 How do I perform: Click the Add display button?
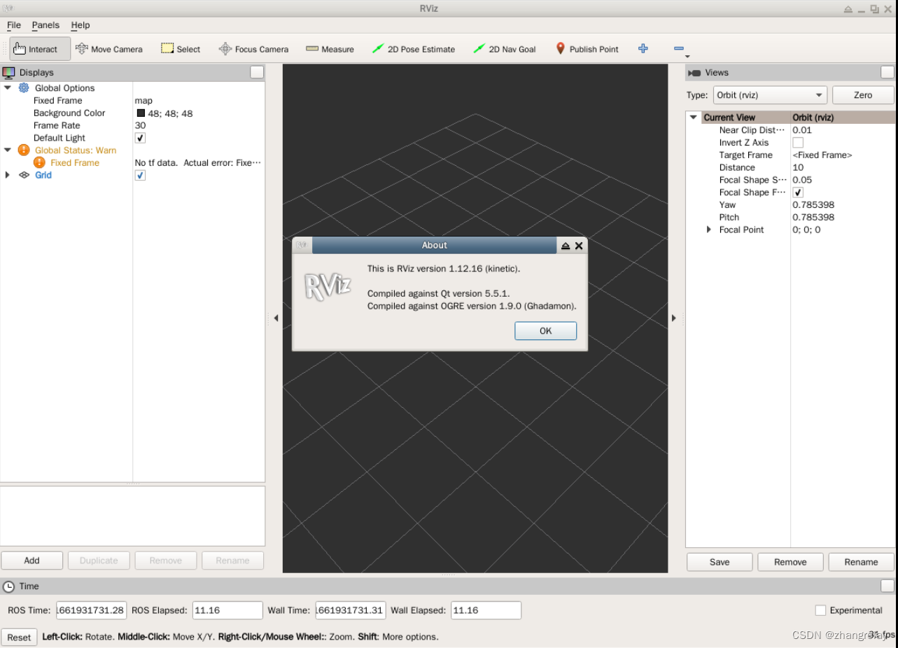click(32, 561)
